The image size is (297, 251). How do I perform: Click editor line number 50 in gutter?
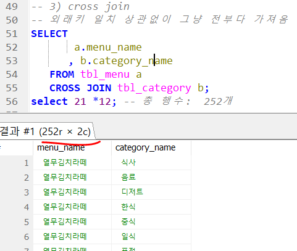12,20
